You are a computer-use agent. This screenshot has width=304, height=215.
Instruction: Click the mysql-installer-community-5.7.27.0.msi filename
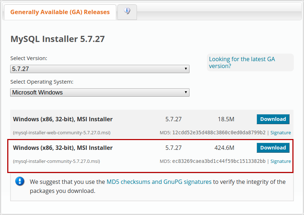coord(57,161)
